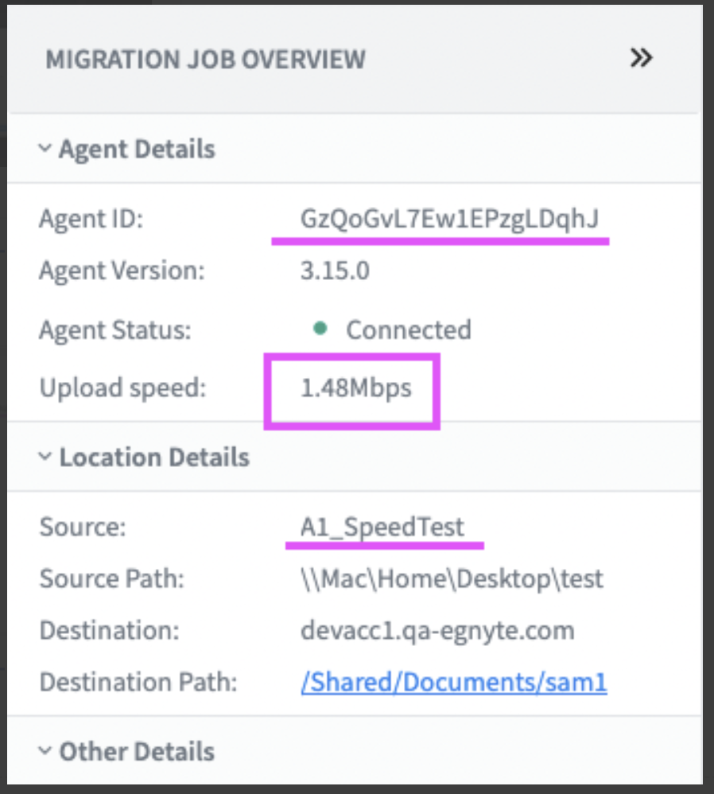Image resolution: width=714 pixels, height=794 pixels.
Task: Click the A1_SpeedTest source name
Action: 382,527
